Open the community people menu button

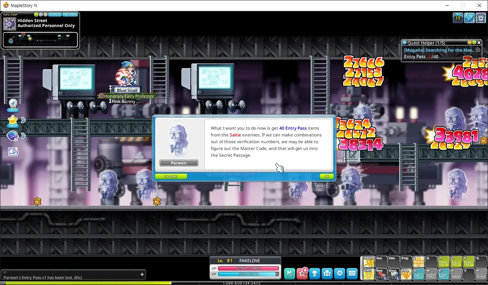coord(327,273)
